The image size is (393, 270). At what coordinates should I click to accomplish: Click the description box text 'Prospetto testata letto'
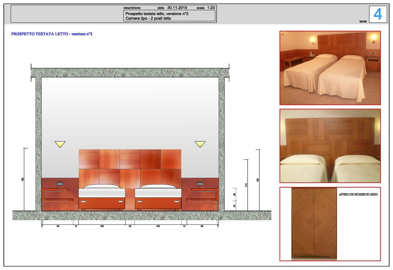pos(157,13)
